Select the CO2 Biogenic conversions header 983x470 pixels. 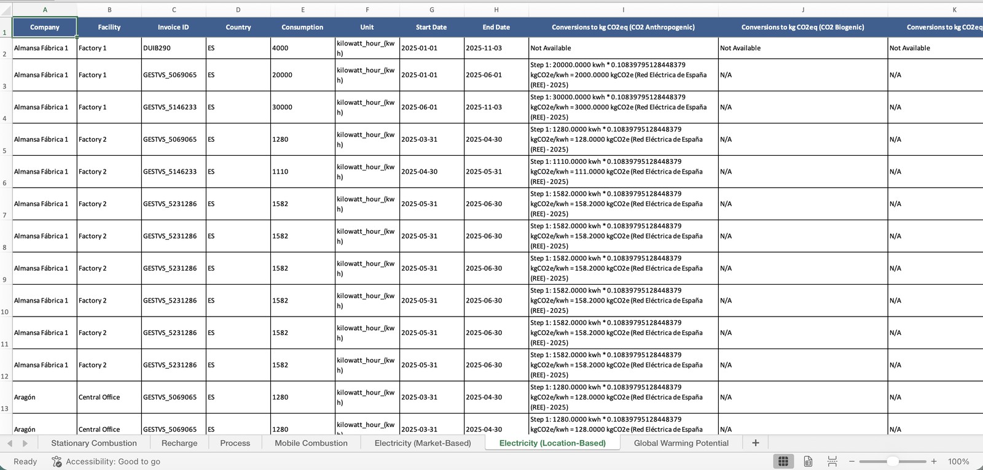coord(803,27)
